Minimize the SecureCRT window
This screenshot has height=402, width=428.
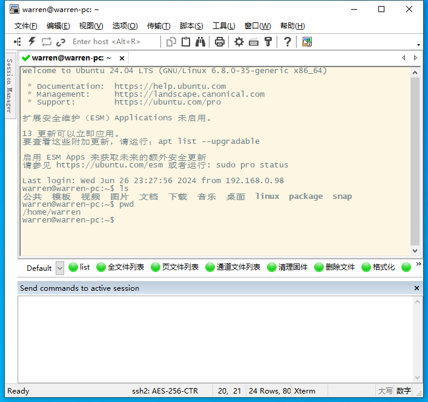click(354, 10)
